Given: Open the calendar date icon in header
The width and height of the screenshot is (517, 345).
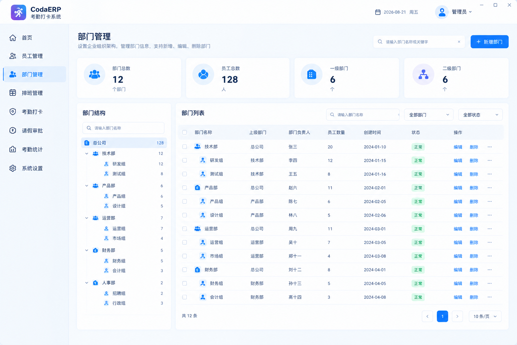Looking at the screenshot, I should pos(378,12).
